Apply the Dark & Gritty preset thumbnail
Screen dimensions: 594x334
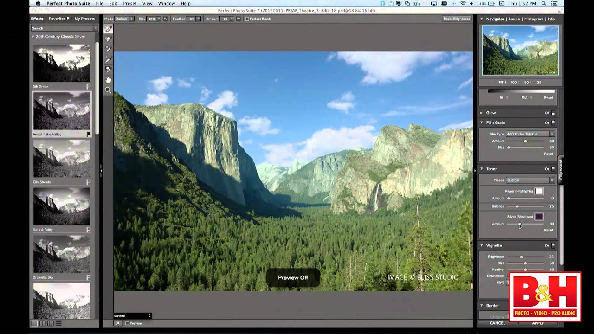(62, 206)
